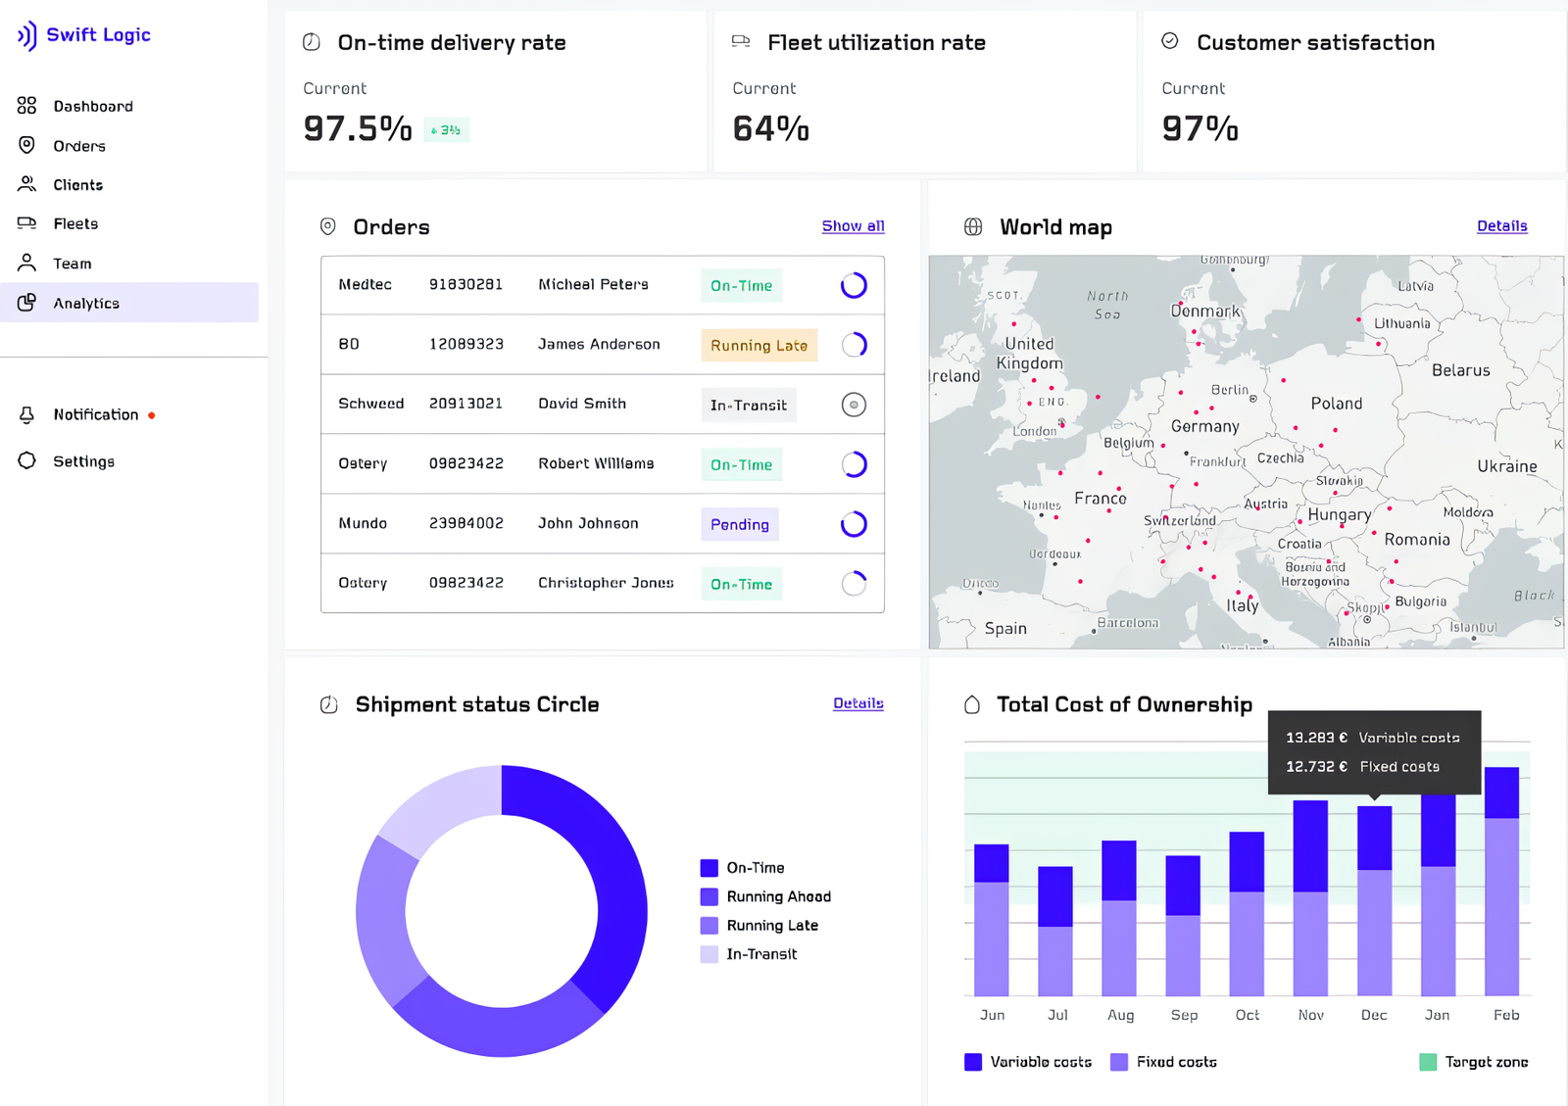The width and height of the screenshot is (1568, 1106).
Task: Go to the Orders sidebar item
Action: 78,146
